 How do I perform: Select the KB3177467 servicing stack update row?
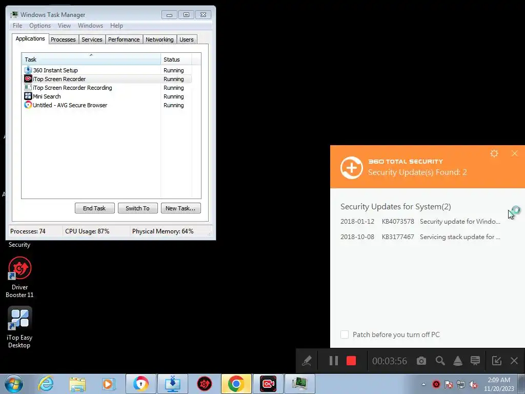[420, 237]
